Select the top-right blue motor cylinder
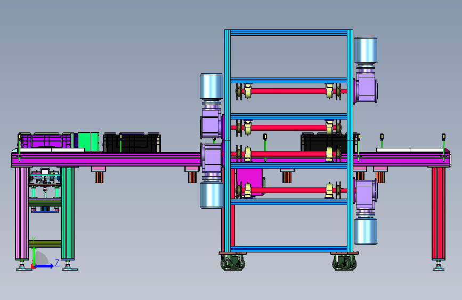 point(366,50)
